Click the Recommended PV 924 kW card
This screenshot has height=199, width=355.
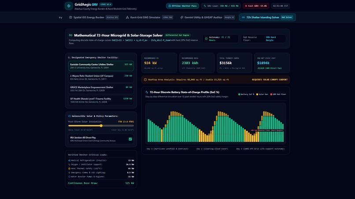click(x=159, y=63)
